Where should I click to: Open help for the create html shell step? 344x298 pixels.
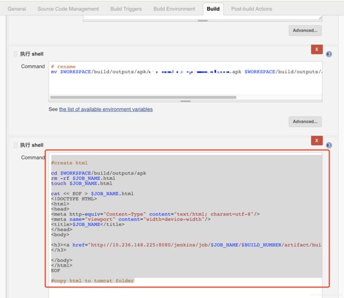click(x=329, y=145)
